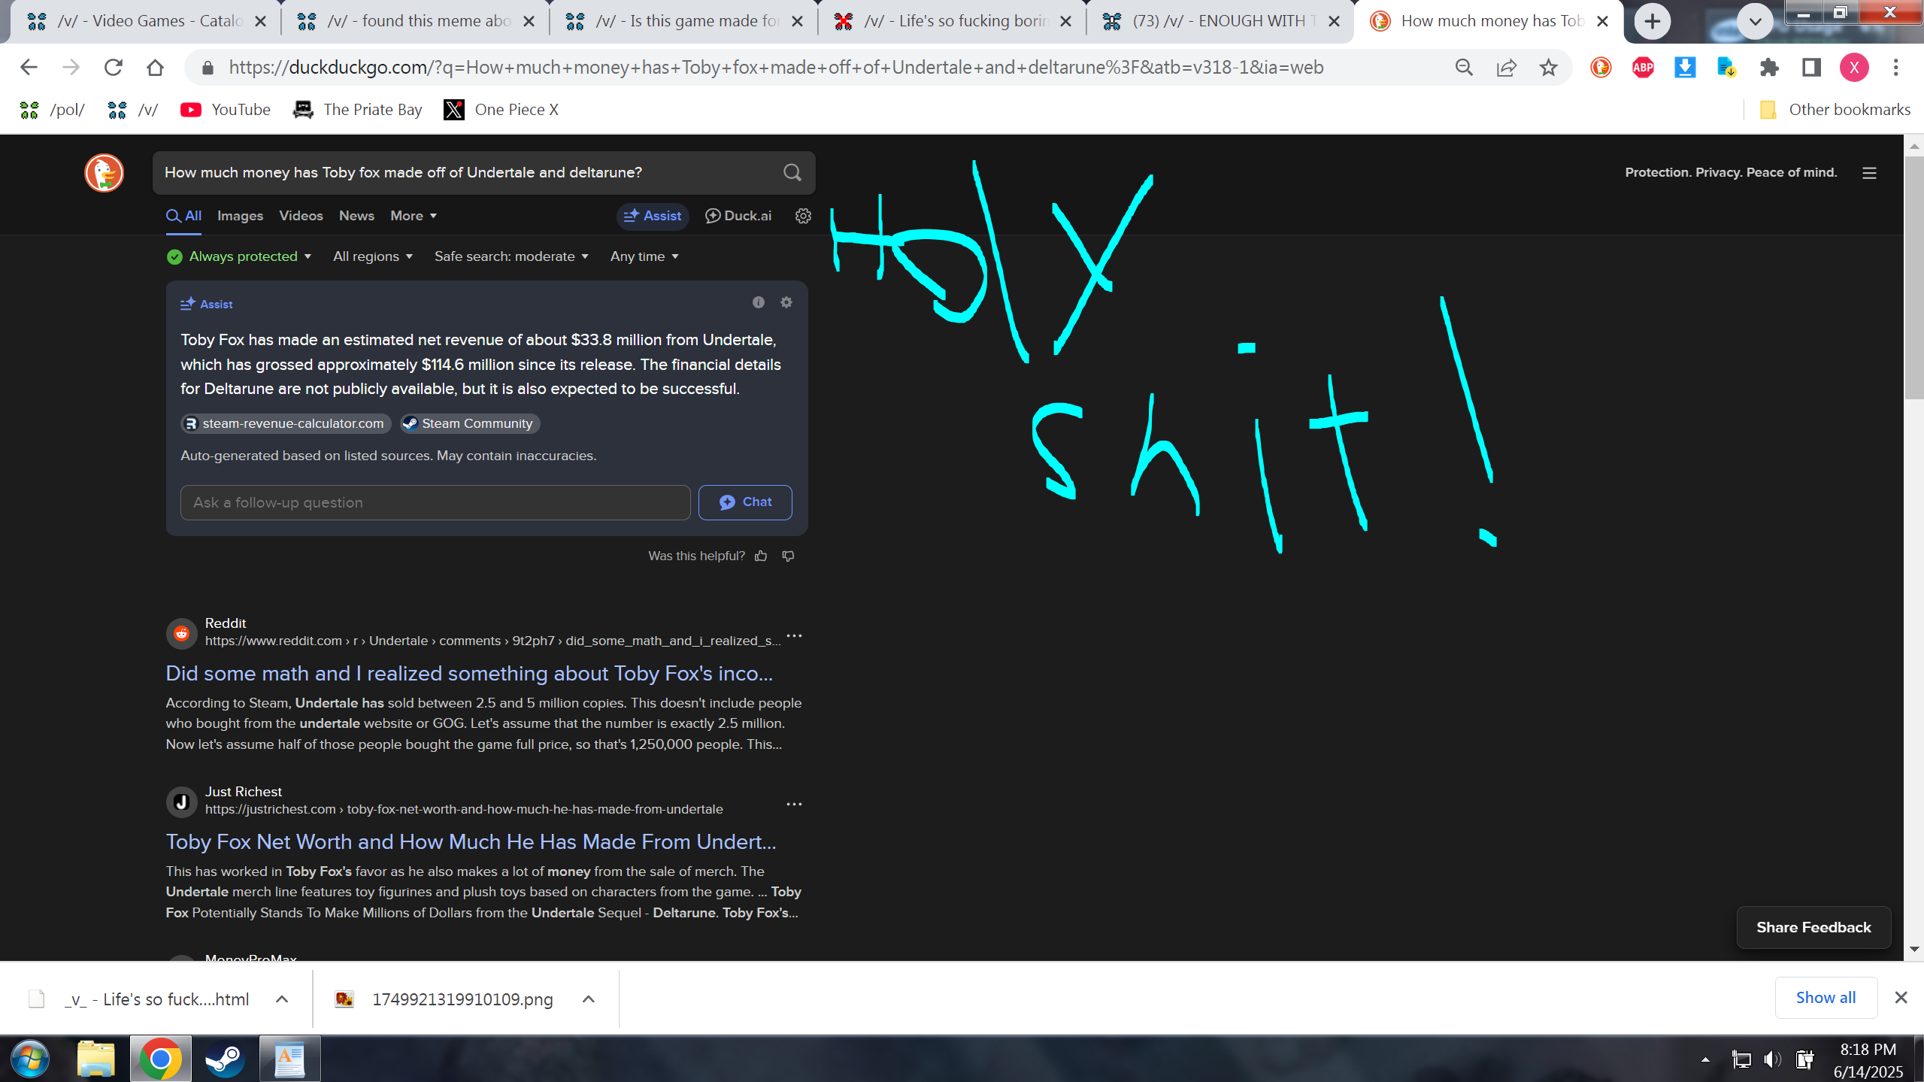Click volume speaker tray icon

[1773, 1059]
